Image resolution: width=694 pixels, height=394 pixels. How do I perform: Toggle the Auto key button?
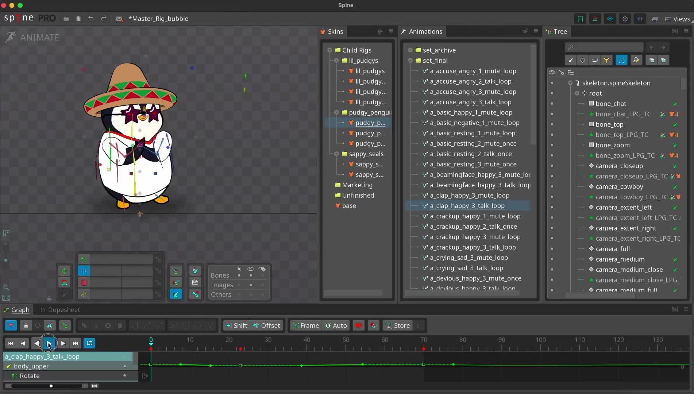pos(336,325)
